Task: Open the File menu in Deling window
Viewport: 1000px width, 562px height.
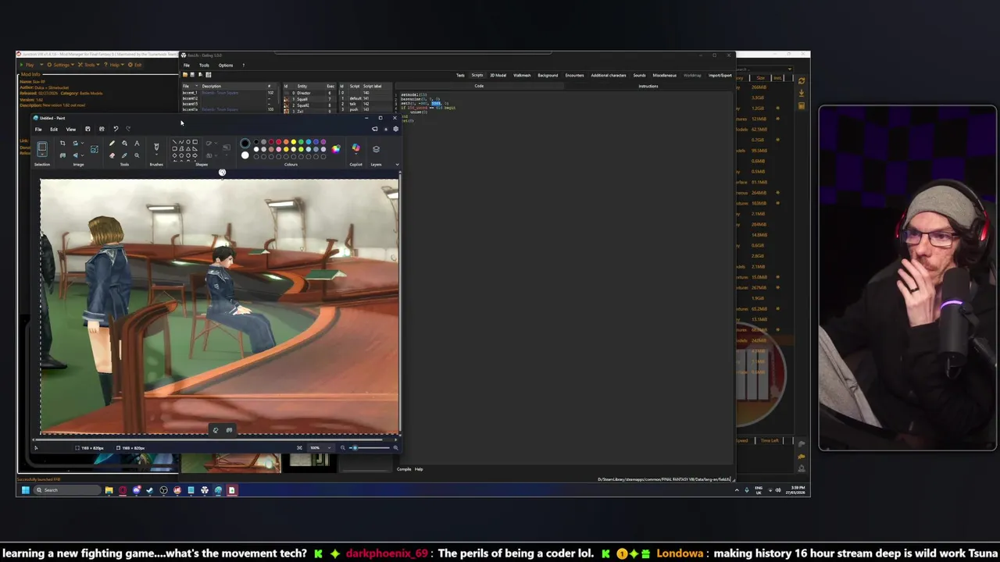Action: pos(186,65)
